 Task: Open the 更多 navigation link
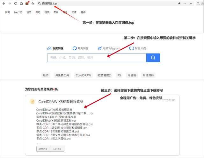tap(83, 12)
